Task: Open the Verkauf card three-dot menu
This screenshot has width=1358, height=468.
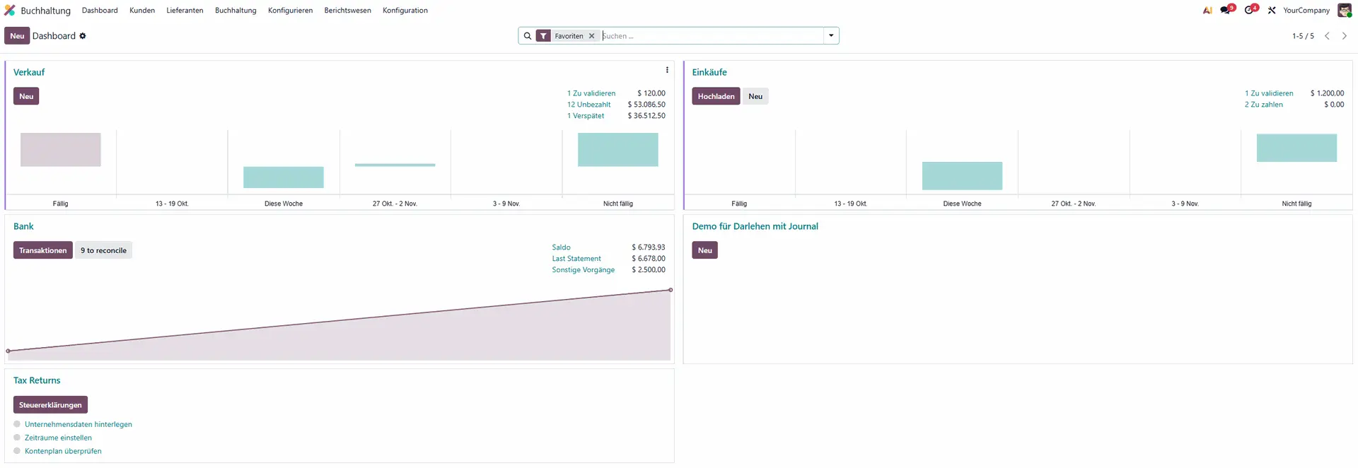Action: click(667, 70)
